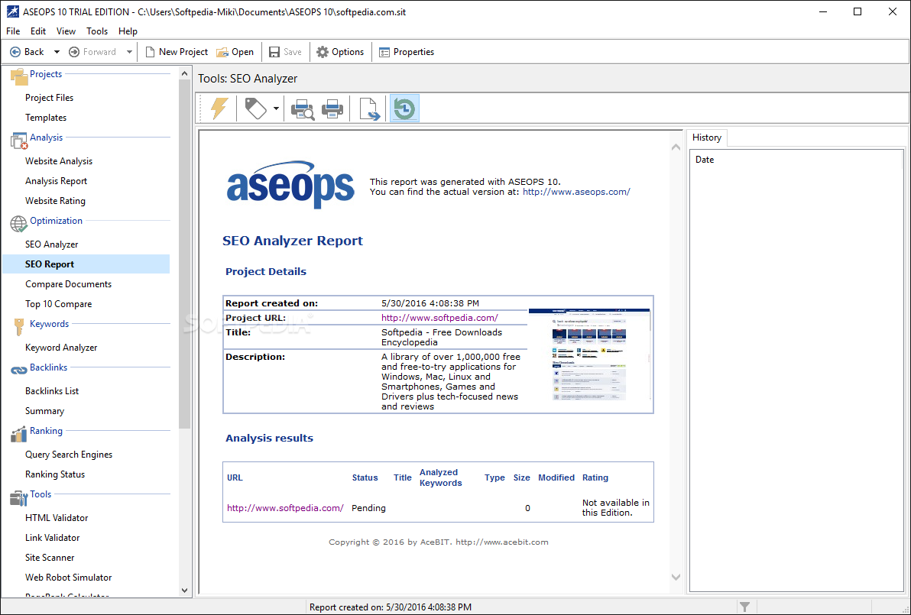Click the Pending status cell
911x615 pixels.
369,507
